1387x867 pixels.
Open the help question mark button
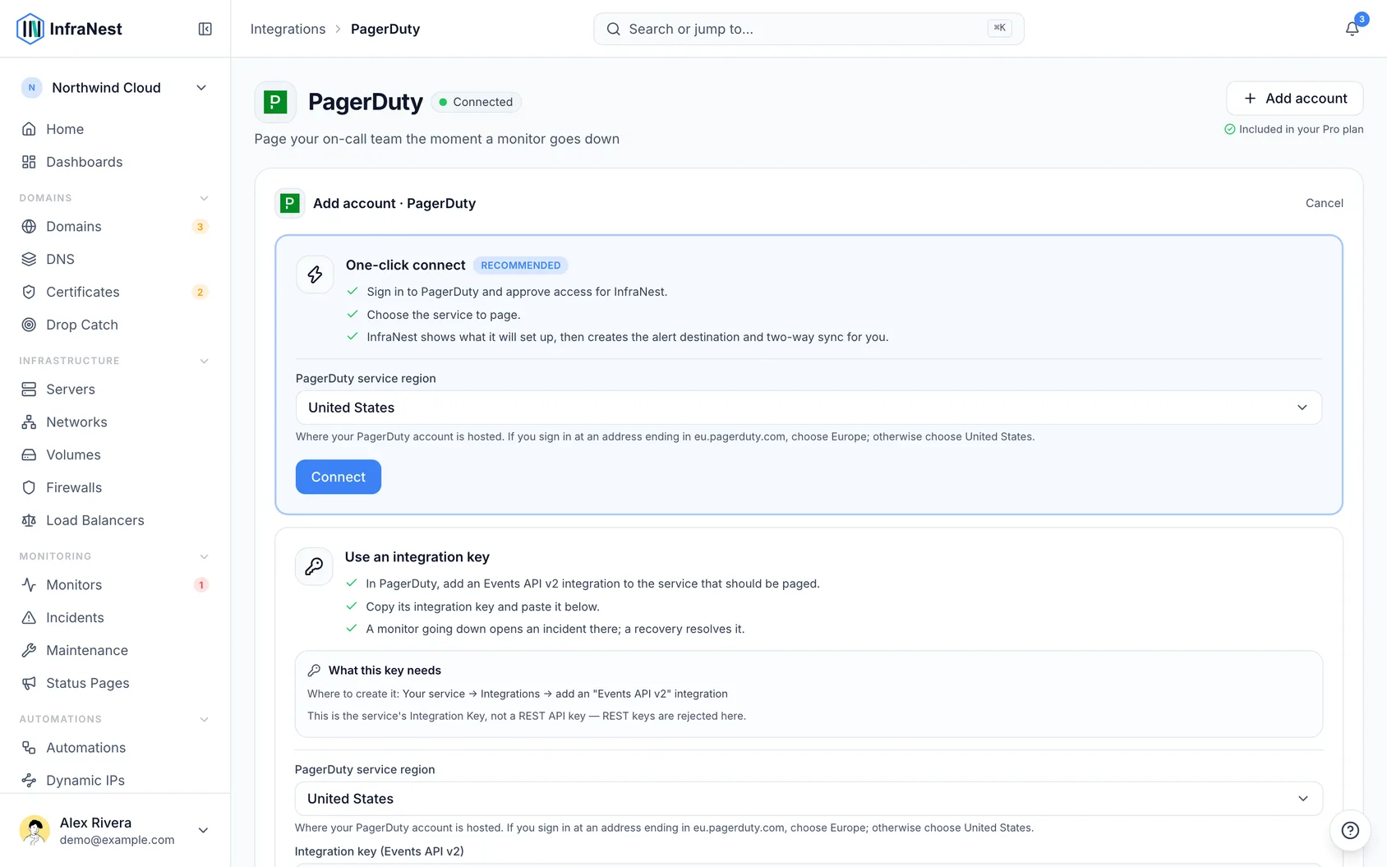tap(1350, 830)
